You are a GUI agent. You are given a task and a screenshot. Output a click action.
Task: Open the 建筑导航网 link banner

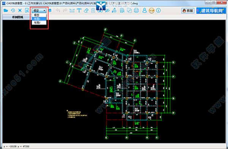pyautogui.click(x=212, y=11)
